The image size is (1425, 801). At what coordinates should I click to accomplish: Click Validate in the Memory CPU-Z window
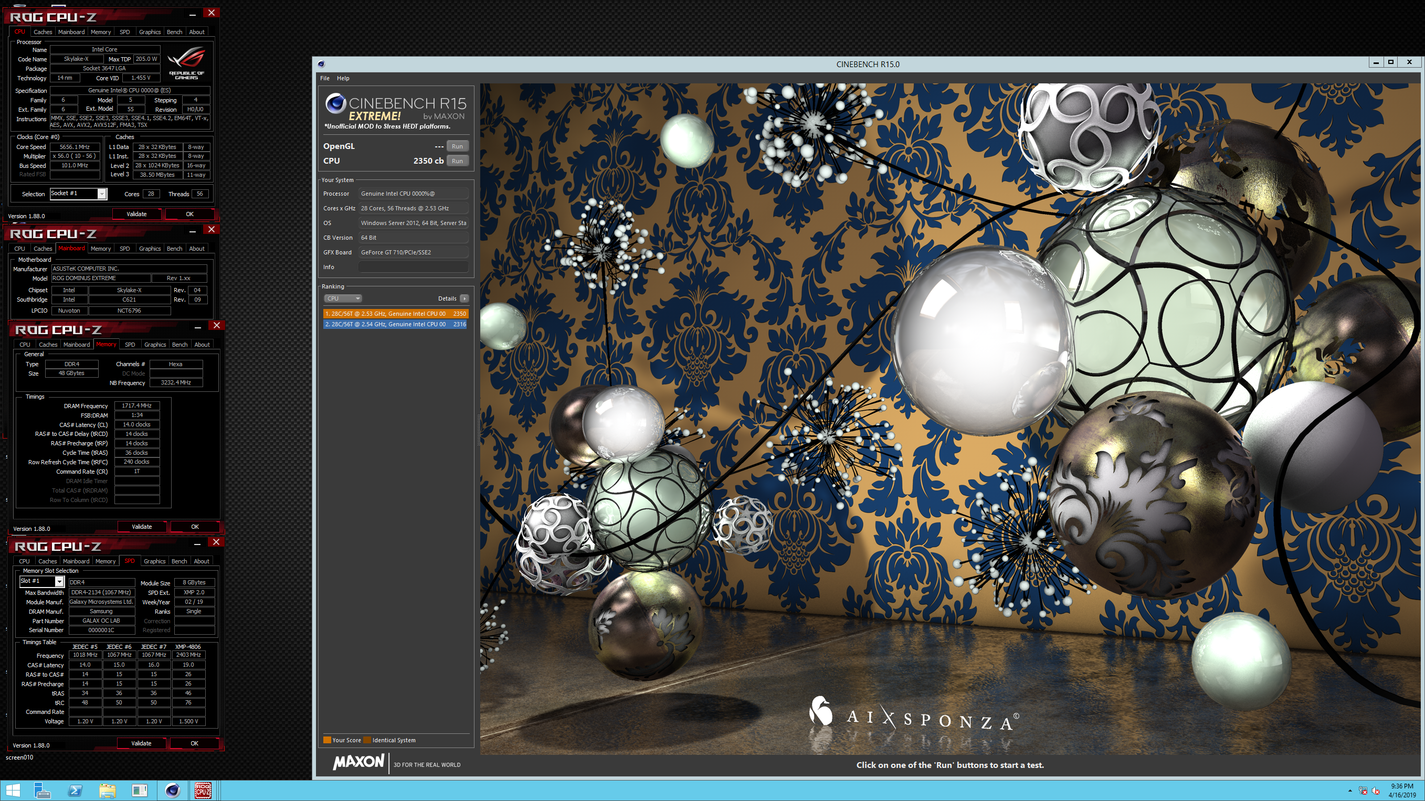point(142,527)
